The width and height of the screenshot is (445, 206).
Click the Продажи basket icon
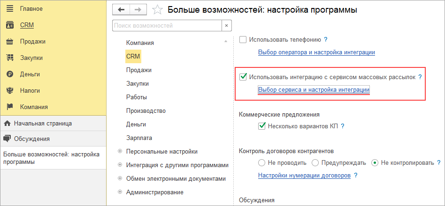[9, 42]
